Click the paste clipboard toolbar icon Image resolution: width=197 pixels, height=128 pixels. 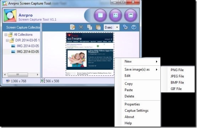coord(98,27)
